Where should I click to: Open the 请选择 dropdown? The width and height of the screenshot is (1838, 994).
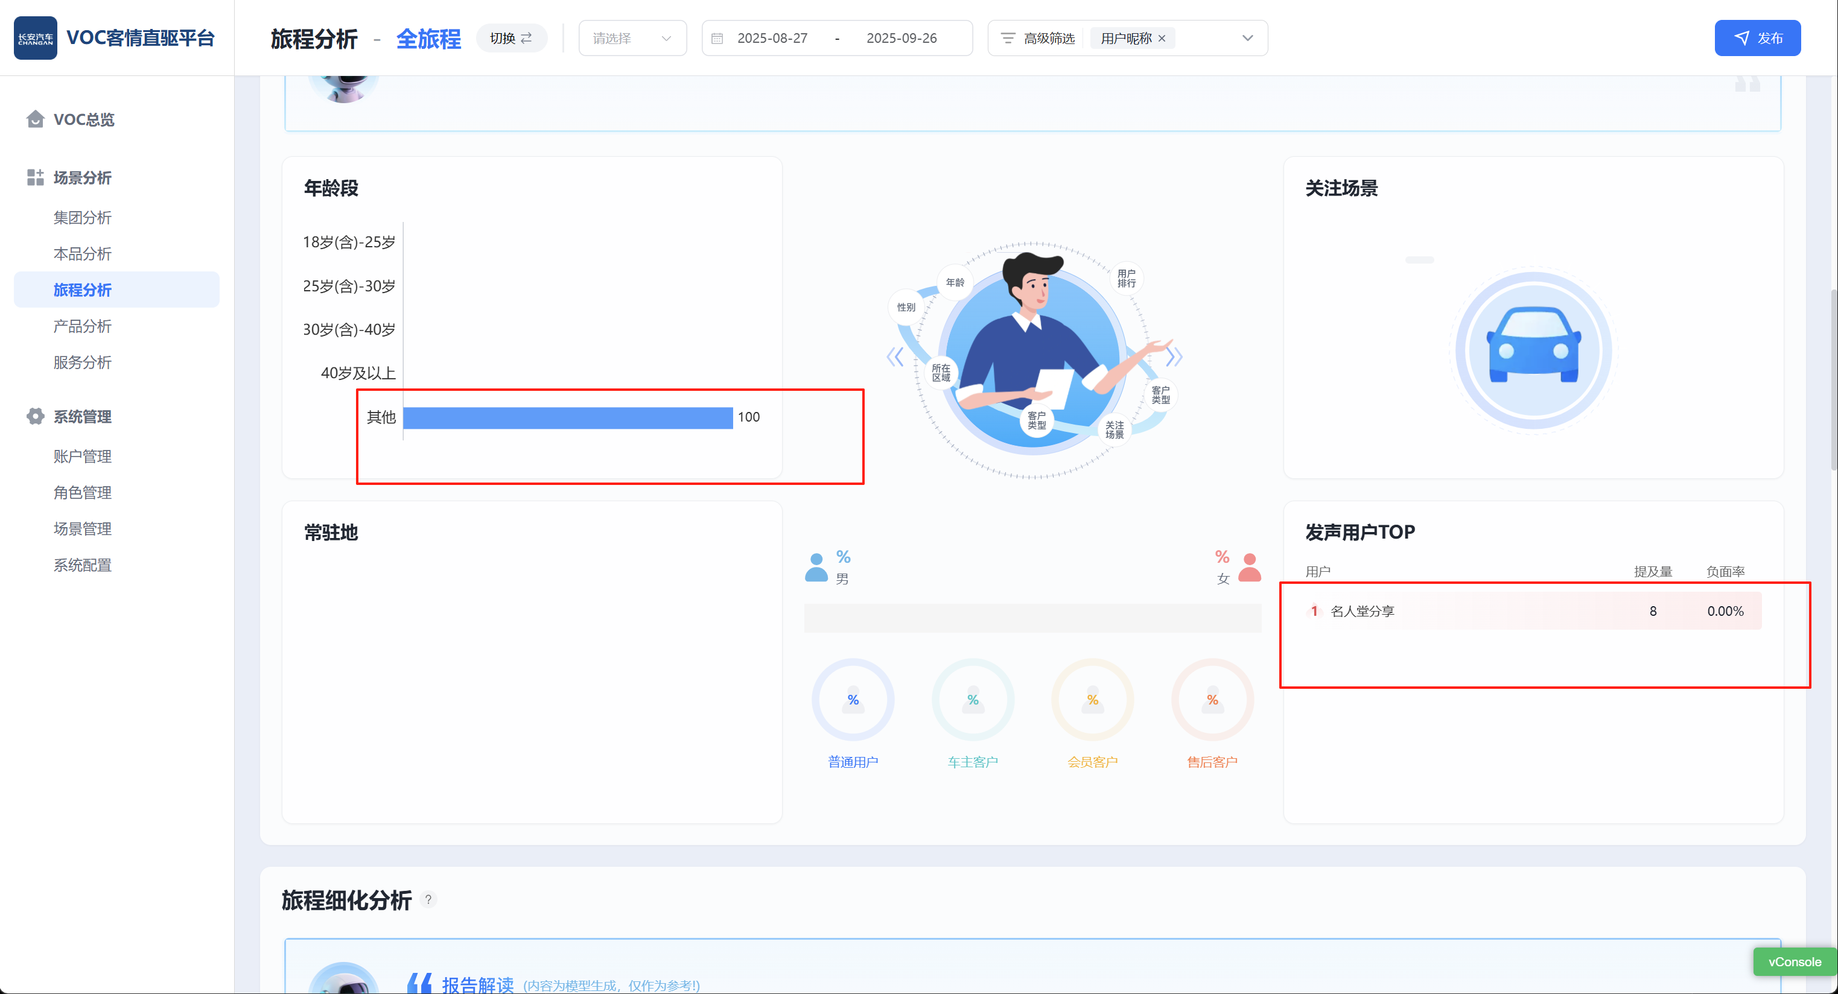pyautogui.click(x=631, y=39)
